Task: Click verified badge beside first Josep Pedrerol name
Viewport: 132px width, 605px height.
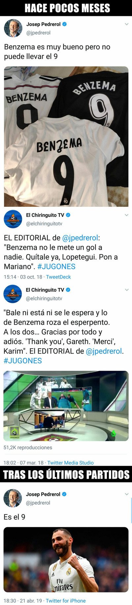Action: coord(65,24)
